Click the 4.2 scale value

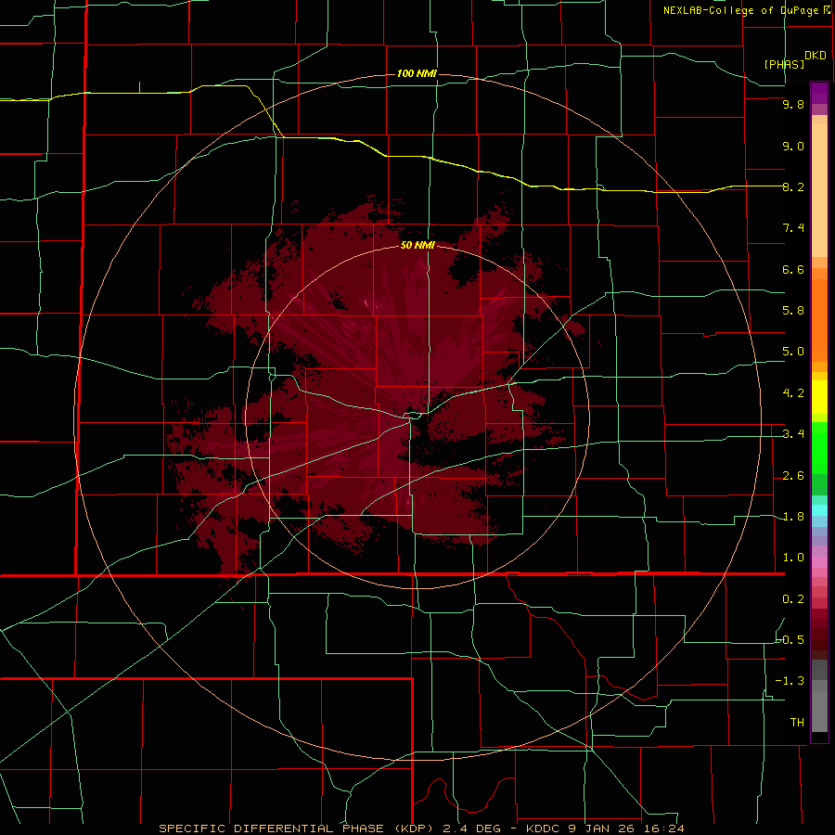(793, 393)
